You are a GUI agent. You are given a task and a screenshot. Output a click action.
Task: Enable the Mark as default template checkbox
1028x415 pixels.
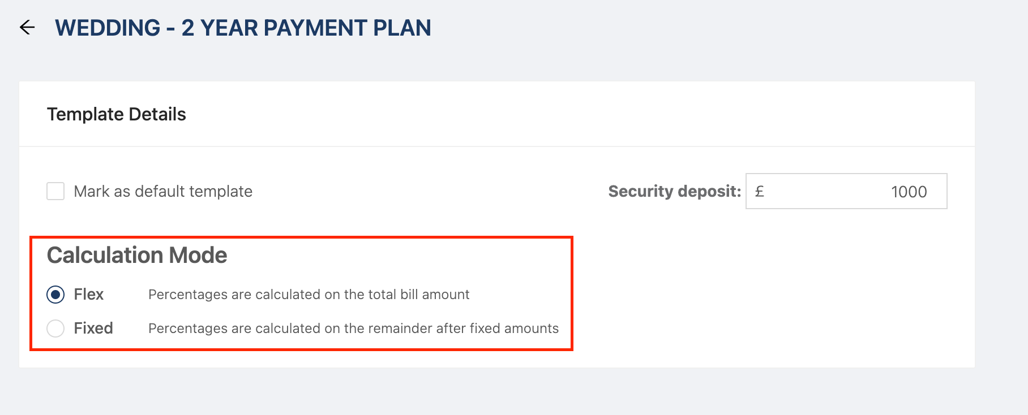click(x=55, y=191)
